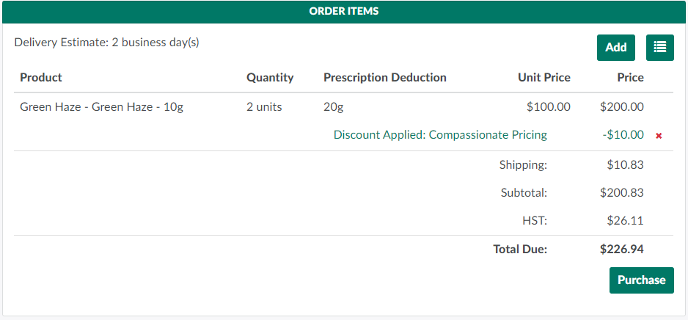The height and width of the screenshot is (320, 688).
Task: Click the $10.83 shipping amount
Action: (625, 165)
